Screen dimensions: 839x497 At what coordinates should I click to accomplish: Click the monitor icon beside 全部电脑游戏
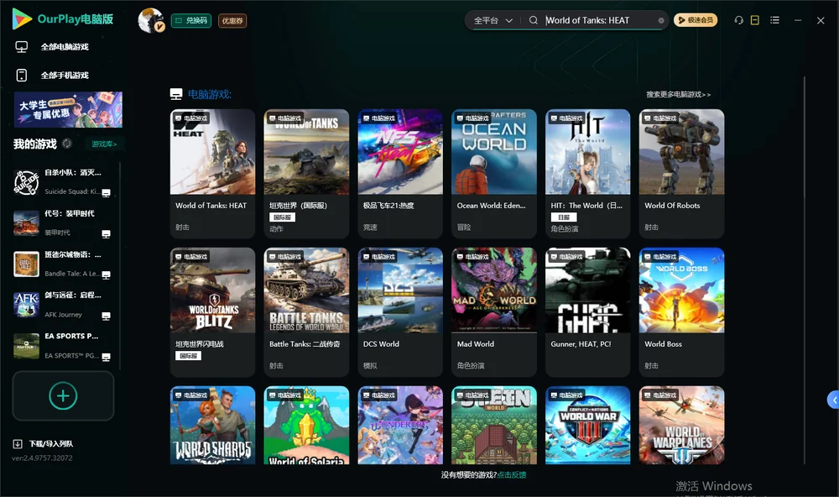(x=22, y=47)
